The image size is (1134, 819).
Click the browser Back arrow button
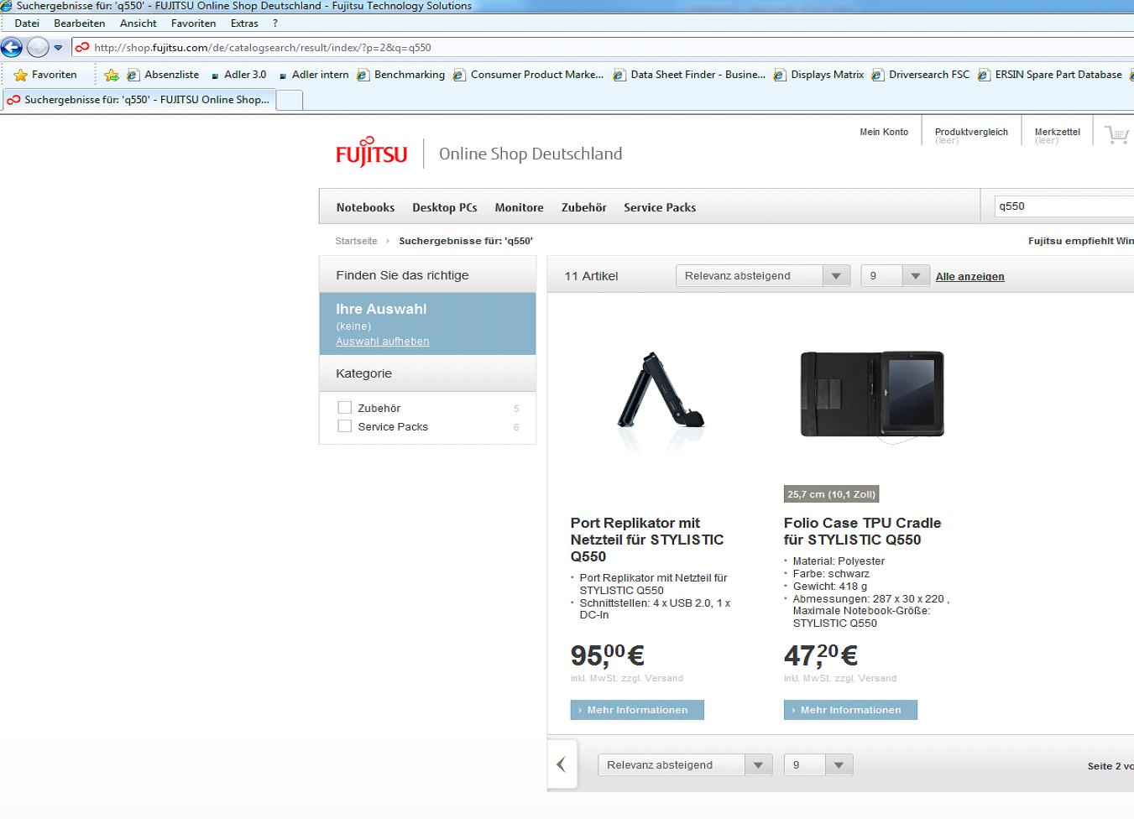point(12,47)
